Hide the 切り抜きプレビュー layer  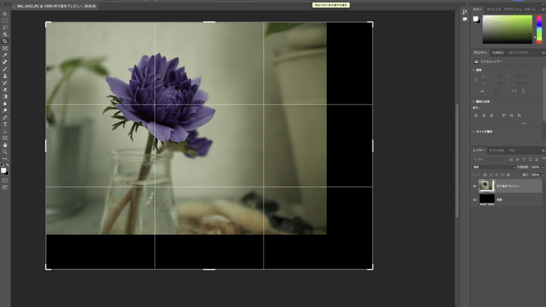tap(474, 186)
